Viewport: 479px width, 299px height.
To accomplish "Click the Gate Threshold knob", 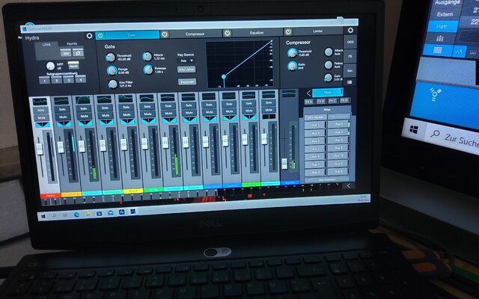I will [x=110, y=58].
